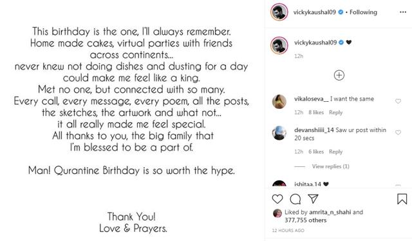Screen dimensions: 412x241
Task: Open devanshiiii_14 username link
Action: (314, 130)
